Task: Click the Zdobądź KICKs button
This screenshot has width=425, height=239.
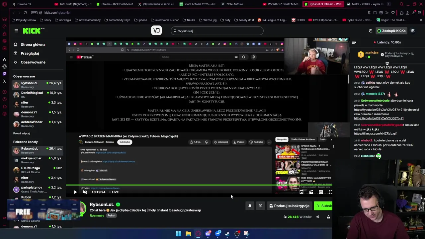Action: pos(391,31)
